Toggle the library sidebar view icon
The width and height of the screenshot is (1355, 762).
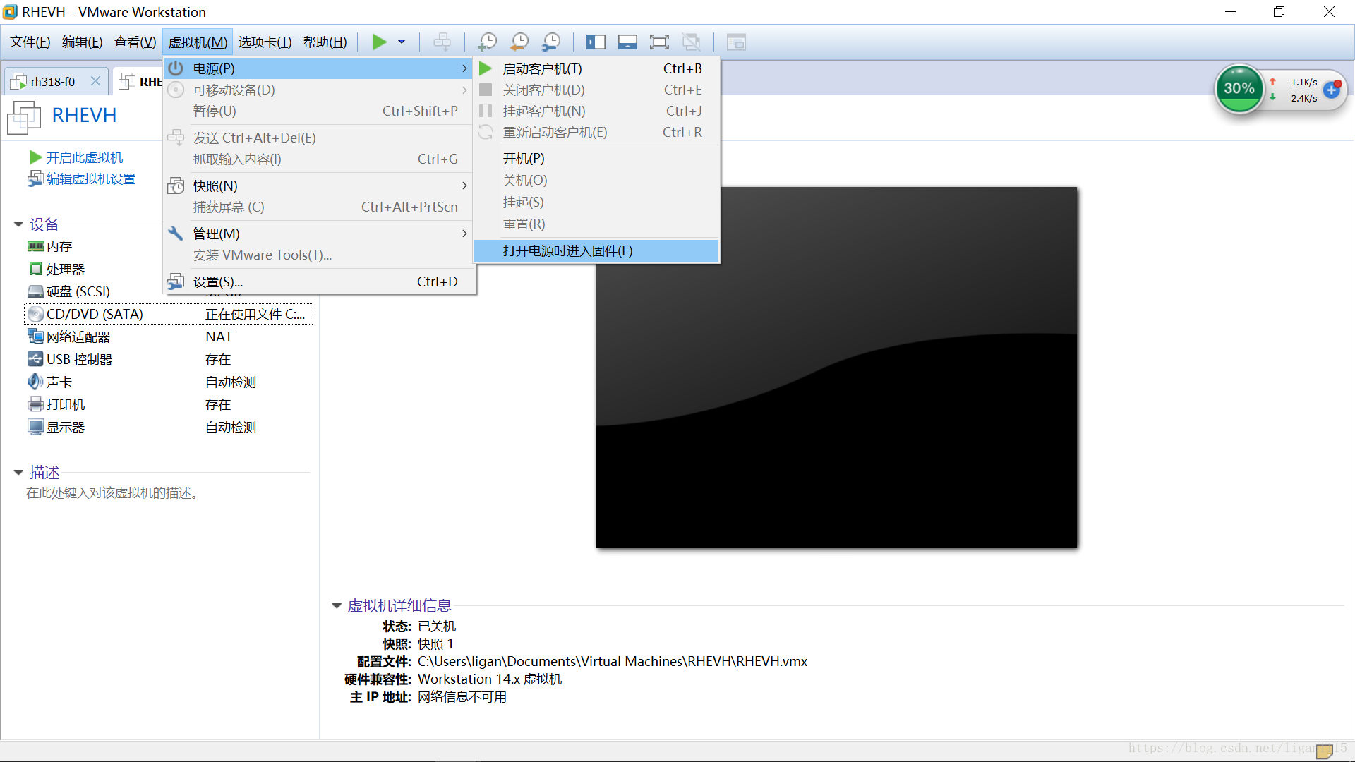pyautogui.click(x=596, y=42)
